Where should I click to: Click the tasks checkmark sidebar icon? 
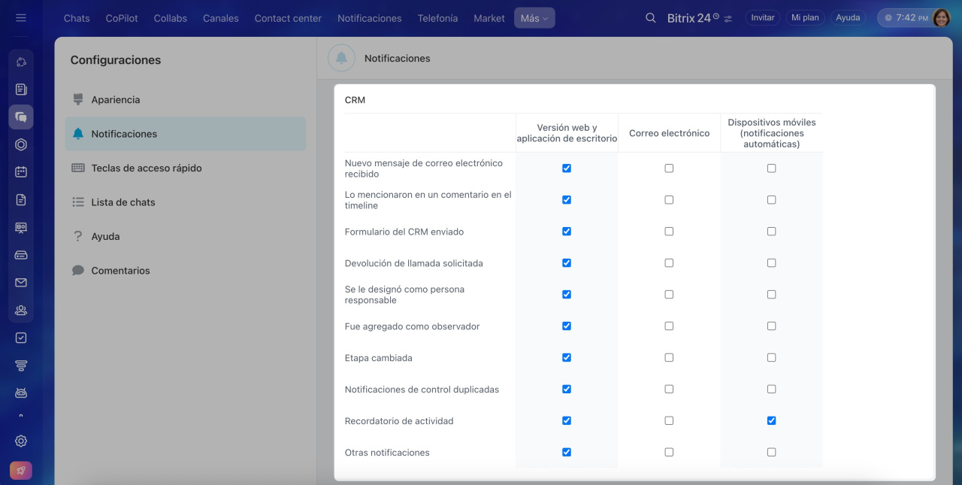[x=21, y=338]
